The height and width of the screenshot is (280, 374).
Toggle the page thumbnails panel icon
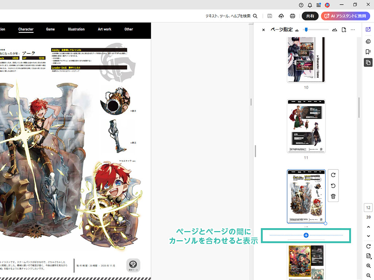click(368, 62)
